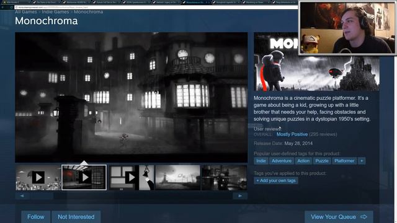The width and height of the screenshot is (397, 223).
Task: Click the browser back arrow
Action: coord(2,7)
